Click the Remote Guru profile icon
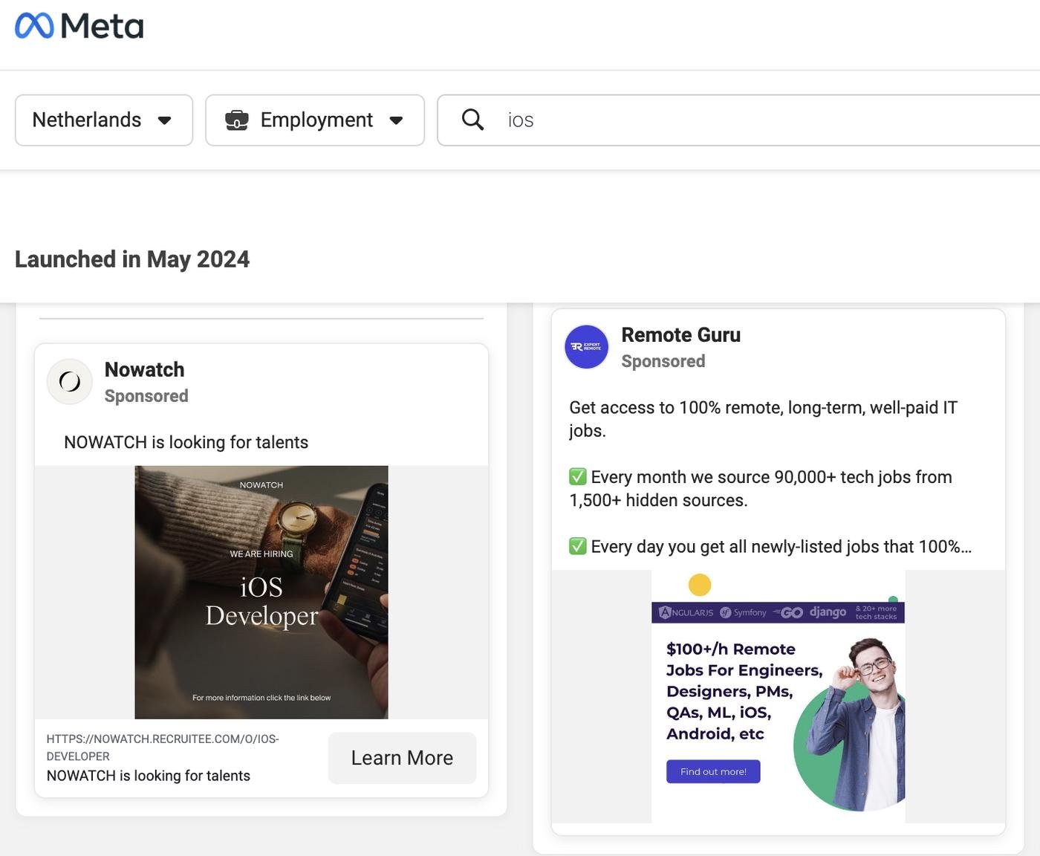1040x856 pixels. click(x=587, y=347)
